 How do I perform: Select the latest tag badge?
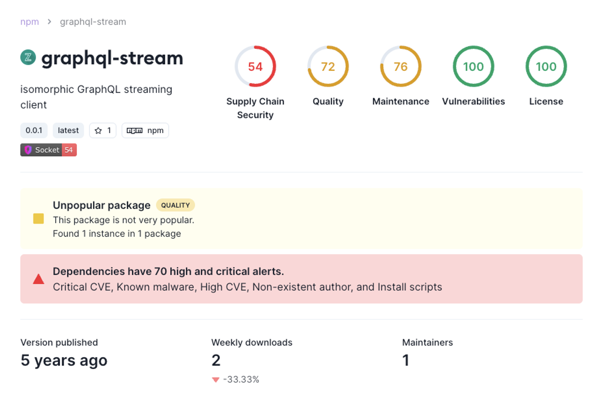click(x=68, y=131)
